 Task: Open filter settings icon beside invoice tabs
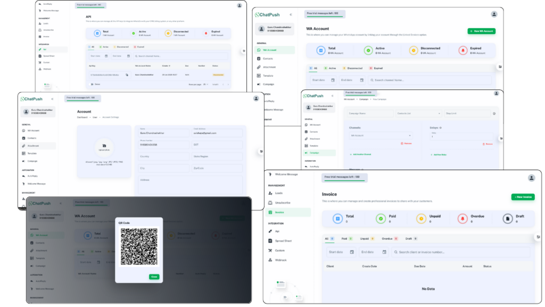(x=538, y=237)
